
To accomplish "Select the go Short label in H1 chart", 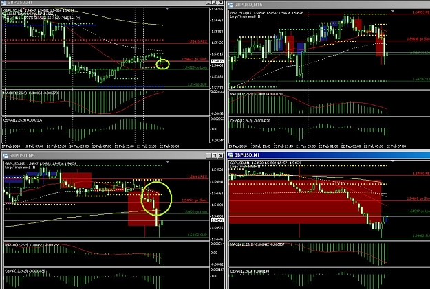I will (x=195, y=59).
